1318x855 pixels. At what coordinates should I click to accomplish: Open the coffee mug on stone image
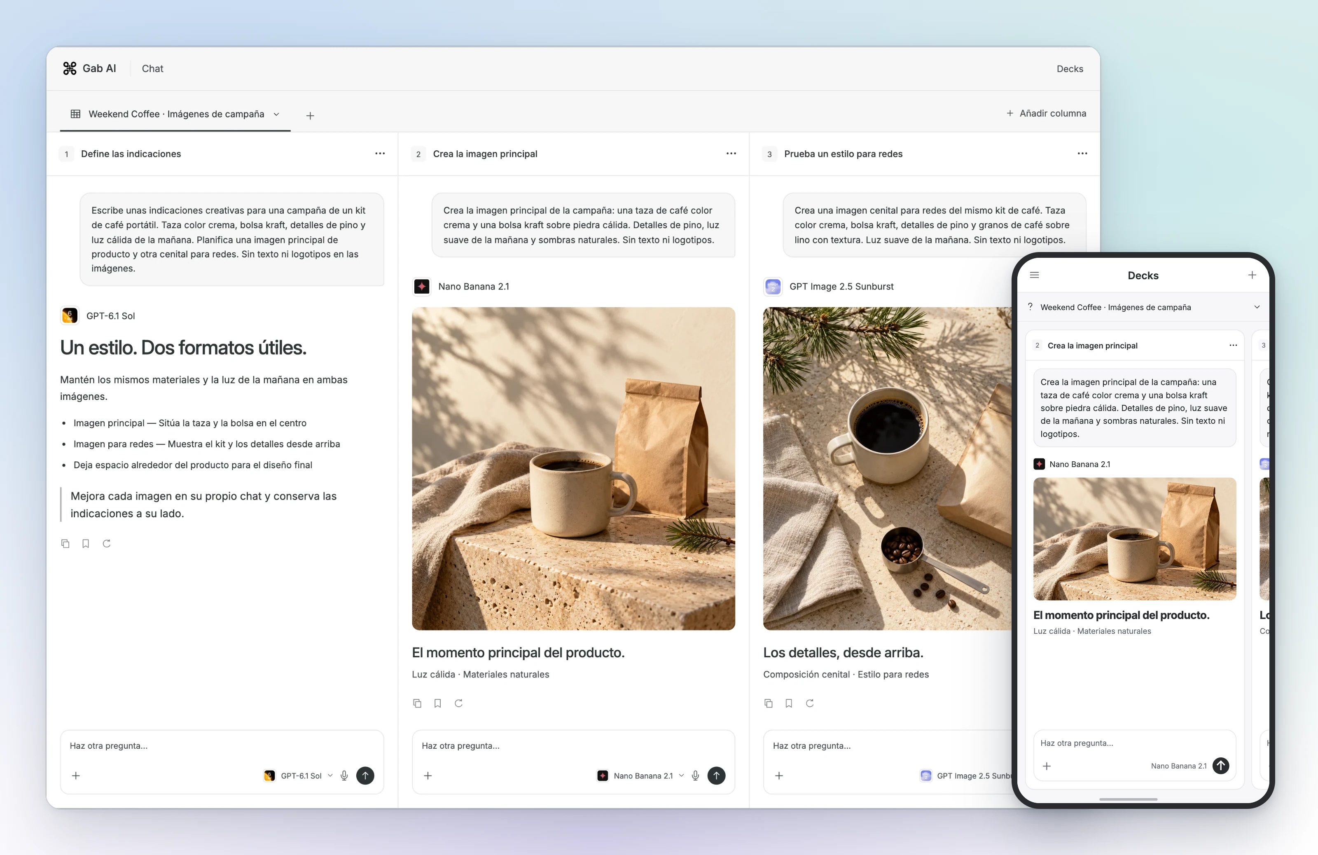point(573,468)
